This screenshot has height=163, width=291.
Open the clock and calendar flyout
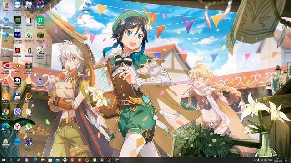point(278,160)
